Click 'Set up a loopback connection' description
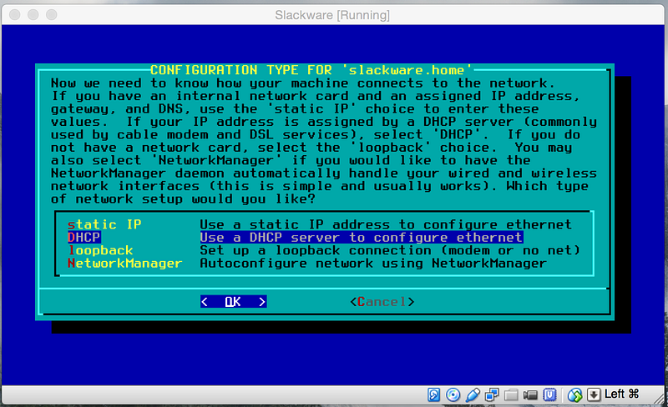 point(390,250)
